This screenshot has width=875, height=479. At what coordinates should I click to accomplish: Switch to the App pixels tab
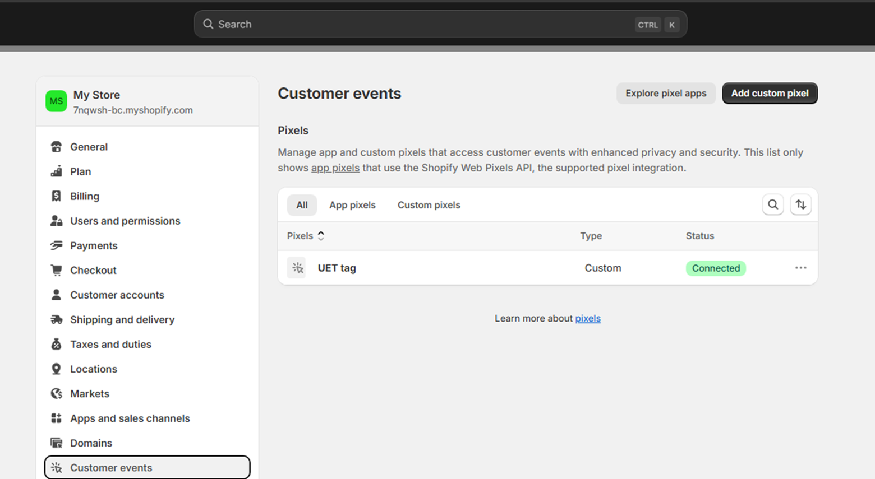[x=352, y=205]
